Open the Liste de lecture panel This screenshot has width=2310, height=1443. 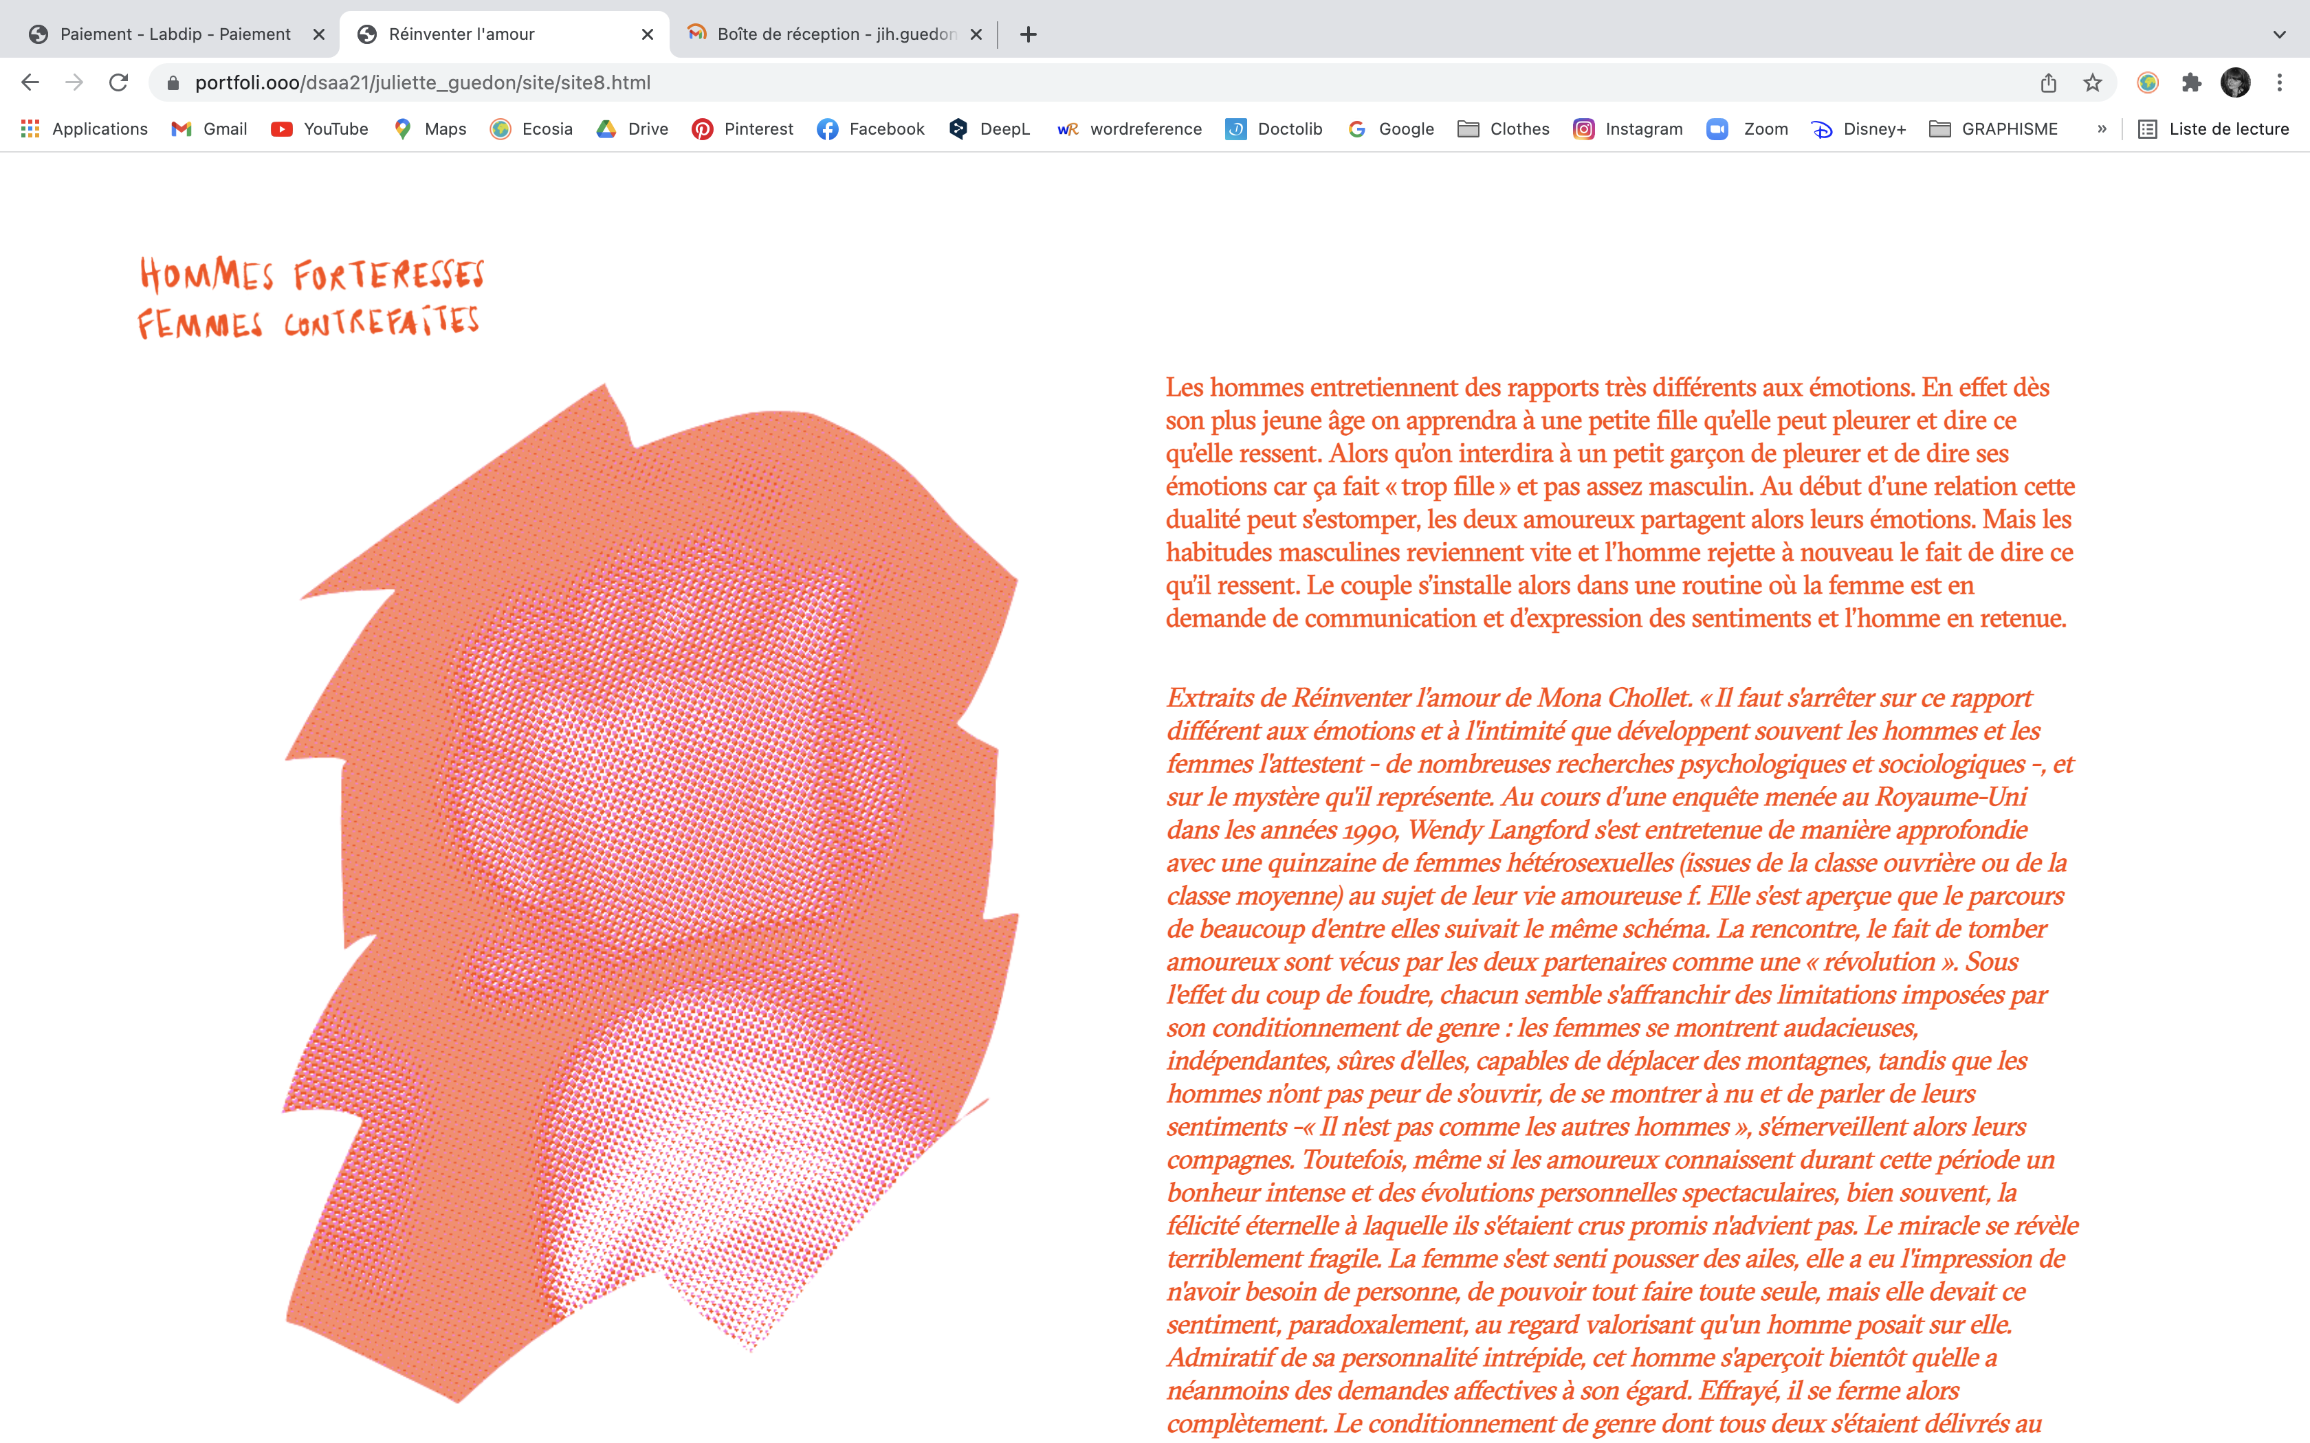[2212, 129]
